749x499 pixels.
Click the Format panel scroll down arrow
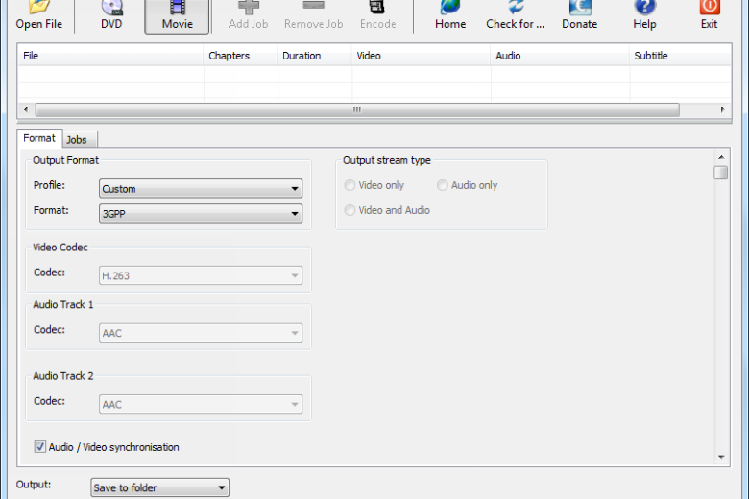click(x=721, y=458)
